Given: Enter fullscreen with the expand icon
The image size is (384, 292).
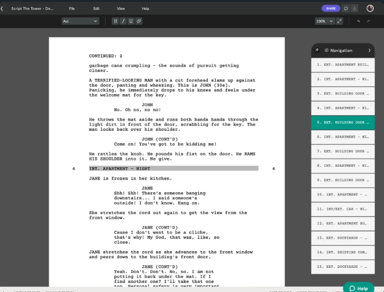Looking at the screenshot, I should [x=340, y=21].
